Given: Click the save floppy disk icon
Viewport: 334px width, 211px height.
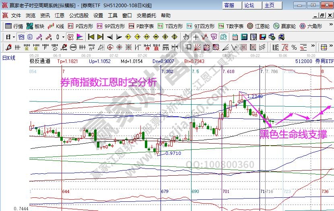Looking at the screenshot, I should (x=262, y=37).
